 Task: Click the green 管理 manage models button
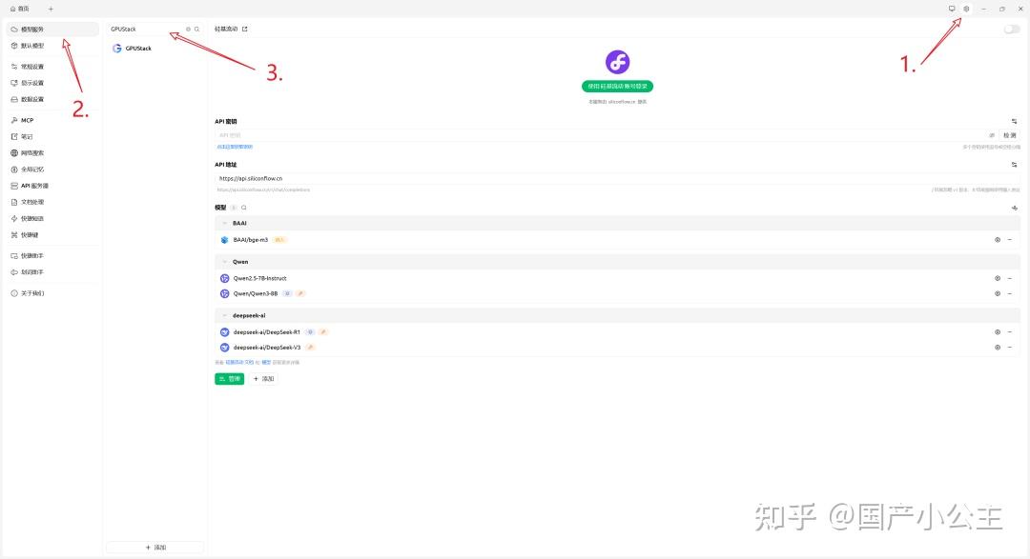tap(229, 379)
